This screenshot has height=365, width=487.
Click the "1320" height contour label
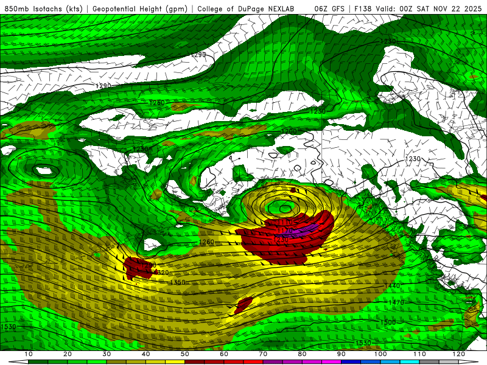(x=161, y=273)
